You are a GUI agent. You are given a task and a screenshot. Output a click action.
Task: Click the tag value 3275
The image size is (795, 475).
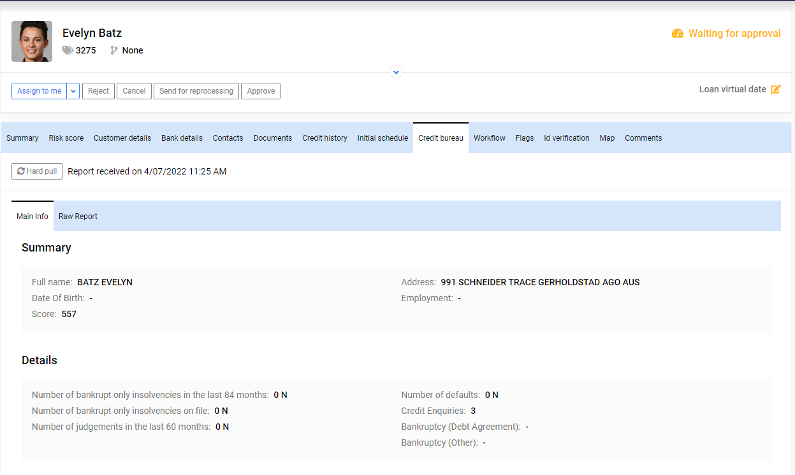(86, 50)
